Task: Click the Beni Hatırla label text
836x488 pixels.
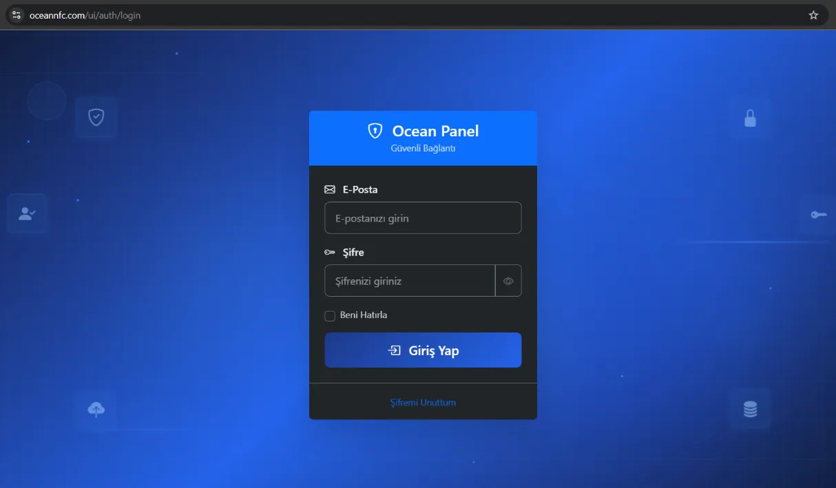Action: pos(364,315)
